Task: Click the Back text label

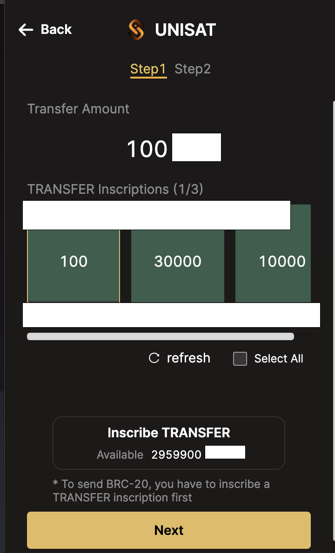Action: tap(56, 30)
